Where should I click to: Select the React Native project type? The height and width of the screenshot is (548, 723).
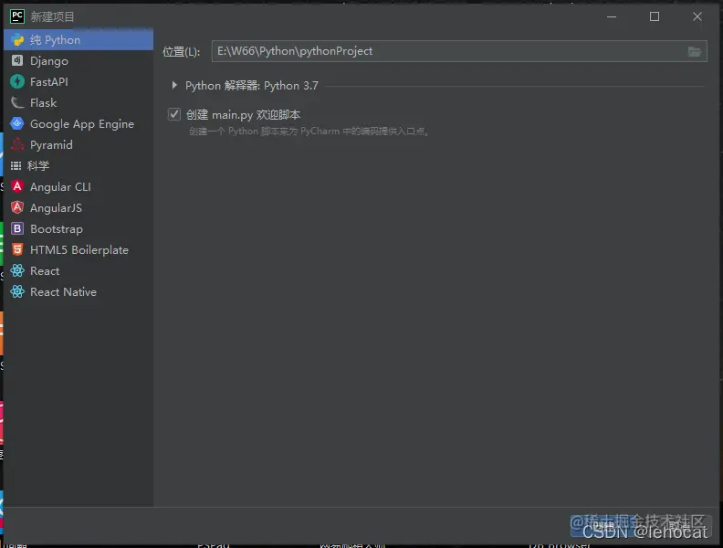[x=79, y=292]
